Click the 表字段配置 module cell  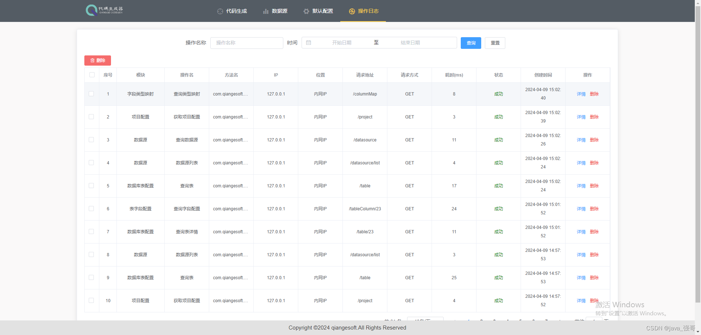[141, 209]
